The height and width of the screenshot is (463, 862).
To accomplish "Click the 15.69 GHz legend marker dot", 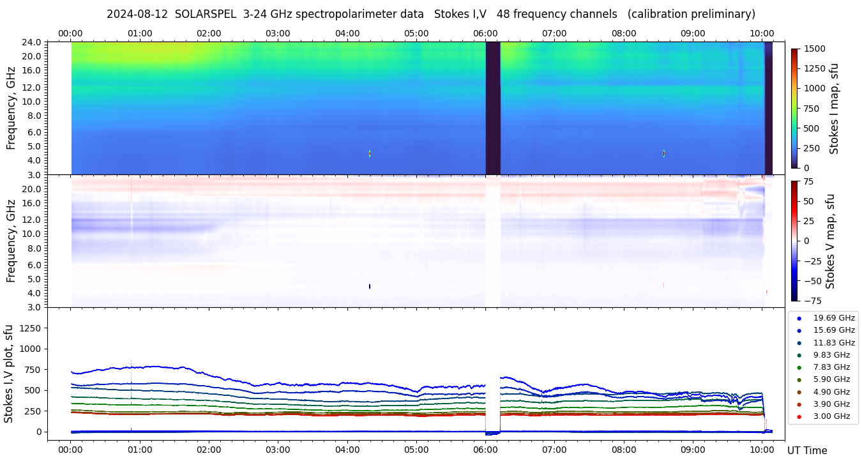I will tap(799, 330).
